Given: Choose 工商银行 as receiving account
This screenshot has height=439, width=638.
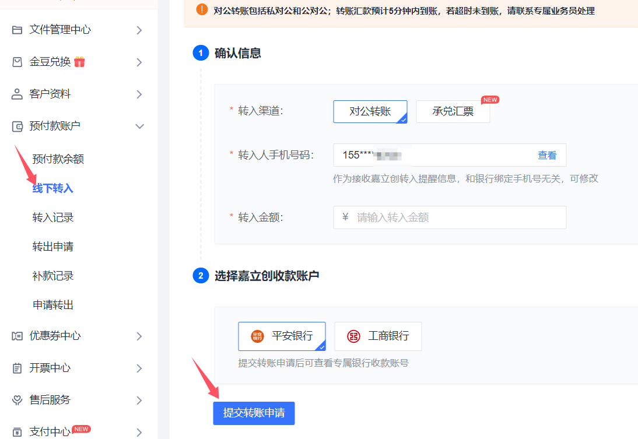Looking at the screenshot, I should 378,336.
